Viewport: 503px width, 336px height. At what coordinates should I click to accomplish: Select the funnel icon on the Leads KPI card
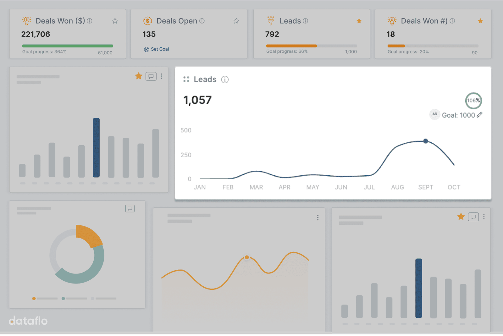[270, 21]
